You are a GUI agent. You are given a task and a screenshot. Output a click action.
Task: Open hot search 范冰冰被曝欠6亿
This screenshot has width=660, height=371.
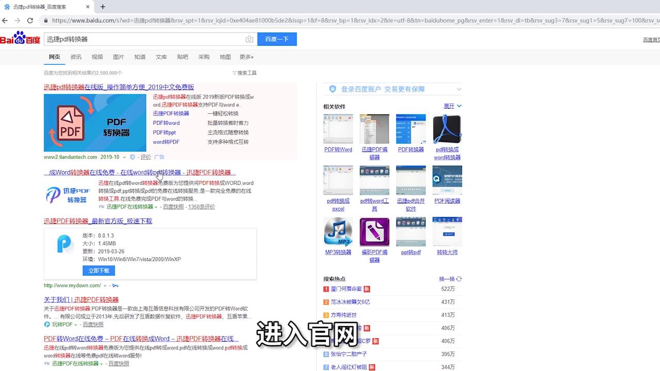pos(351,302)
